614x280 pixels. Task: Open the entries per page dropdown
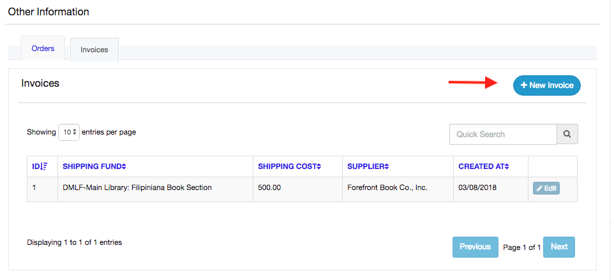coord(69,133)
